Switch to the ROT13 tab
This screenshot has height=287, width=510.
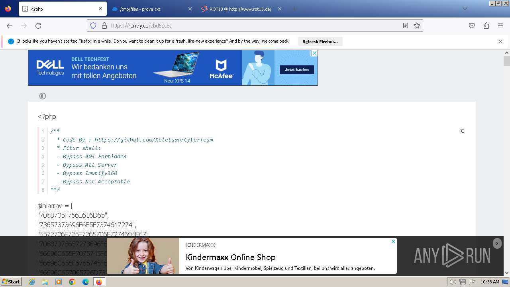(x=241, y=9)
